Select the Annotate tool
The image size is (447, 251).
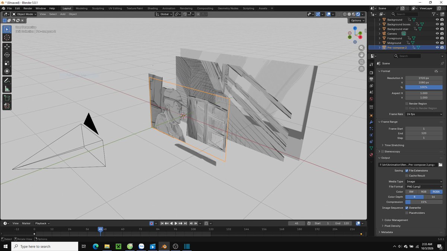point(7,80)
